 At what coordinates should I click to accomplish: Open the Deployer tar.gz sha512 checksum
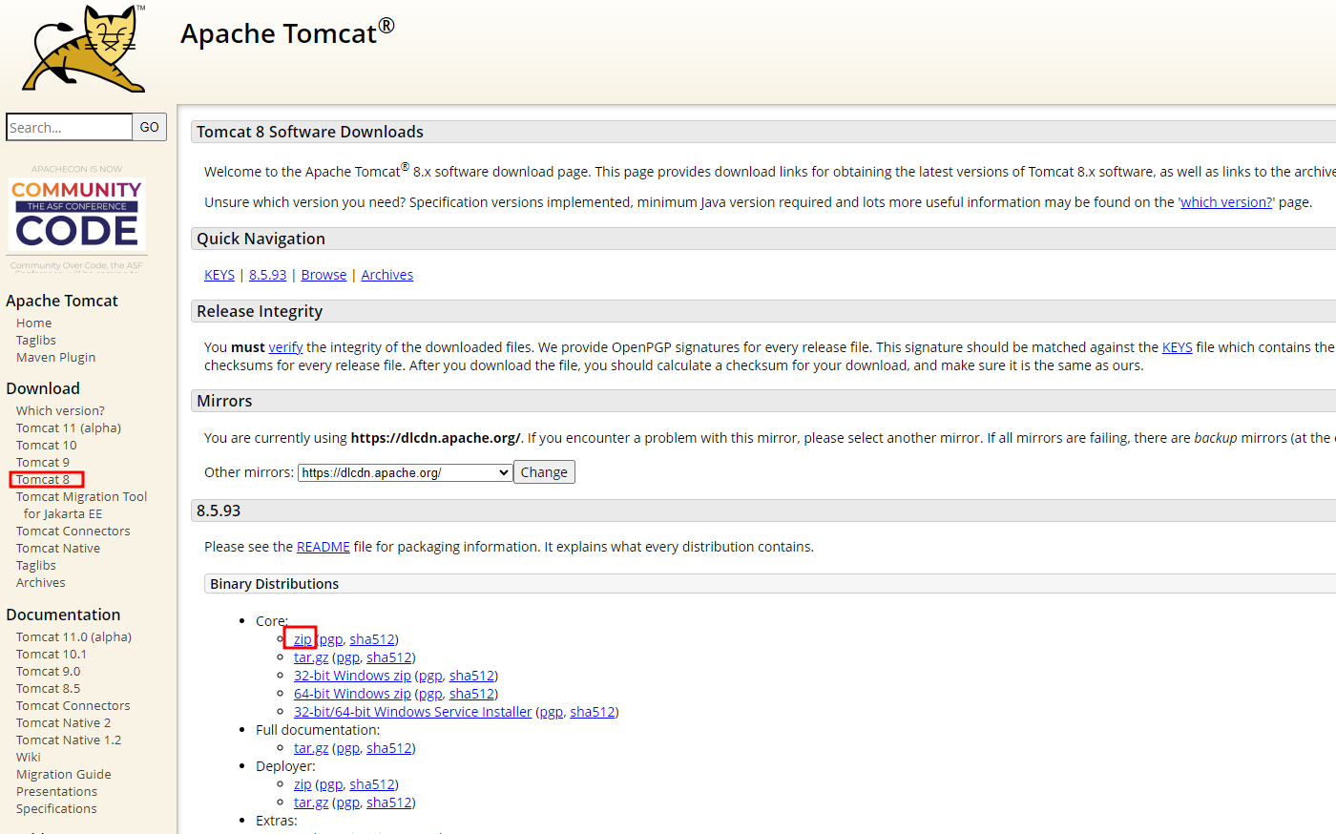(x=389, y=803)
